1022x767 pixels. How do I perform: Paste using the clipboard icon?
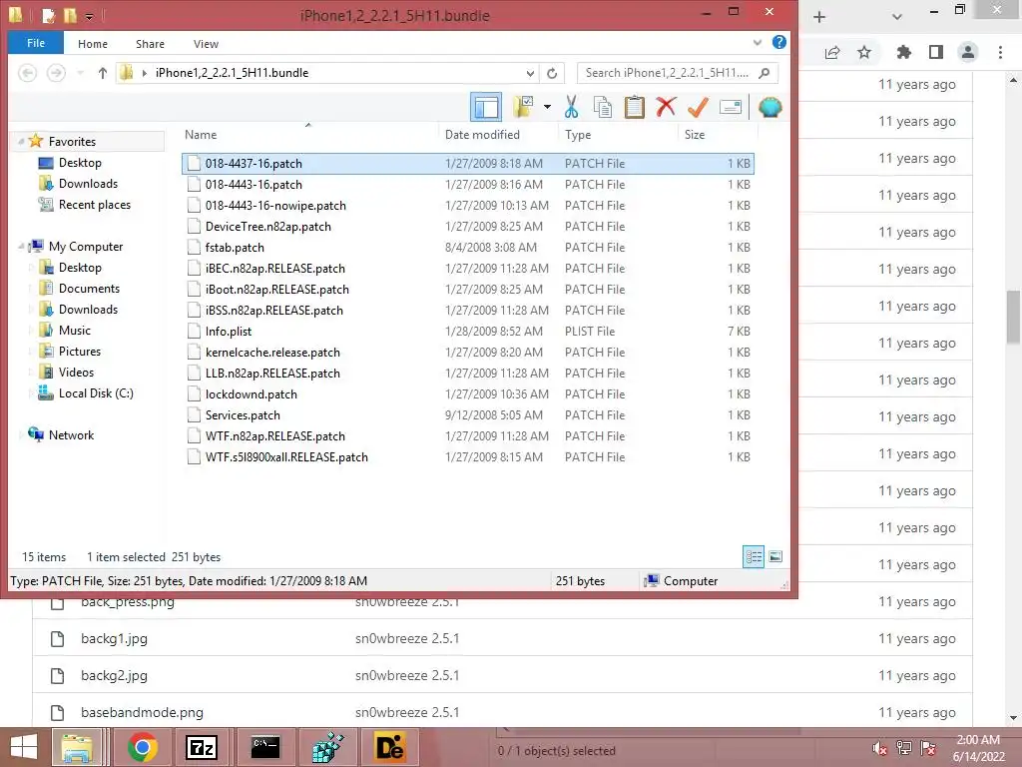[634, 107]
